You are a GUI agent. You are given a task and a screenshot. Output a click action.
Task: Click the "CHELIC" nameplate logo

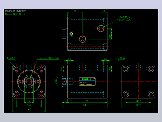point(86,79)
